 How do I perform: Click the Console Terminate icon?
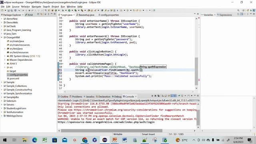152,96
